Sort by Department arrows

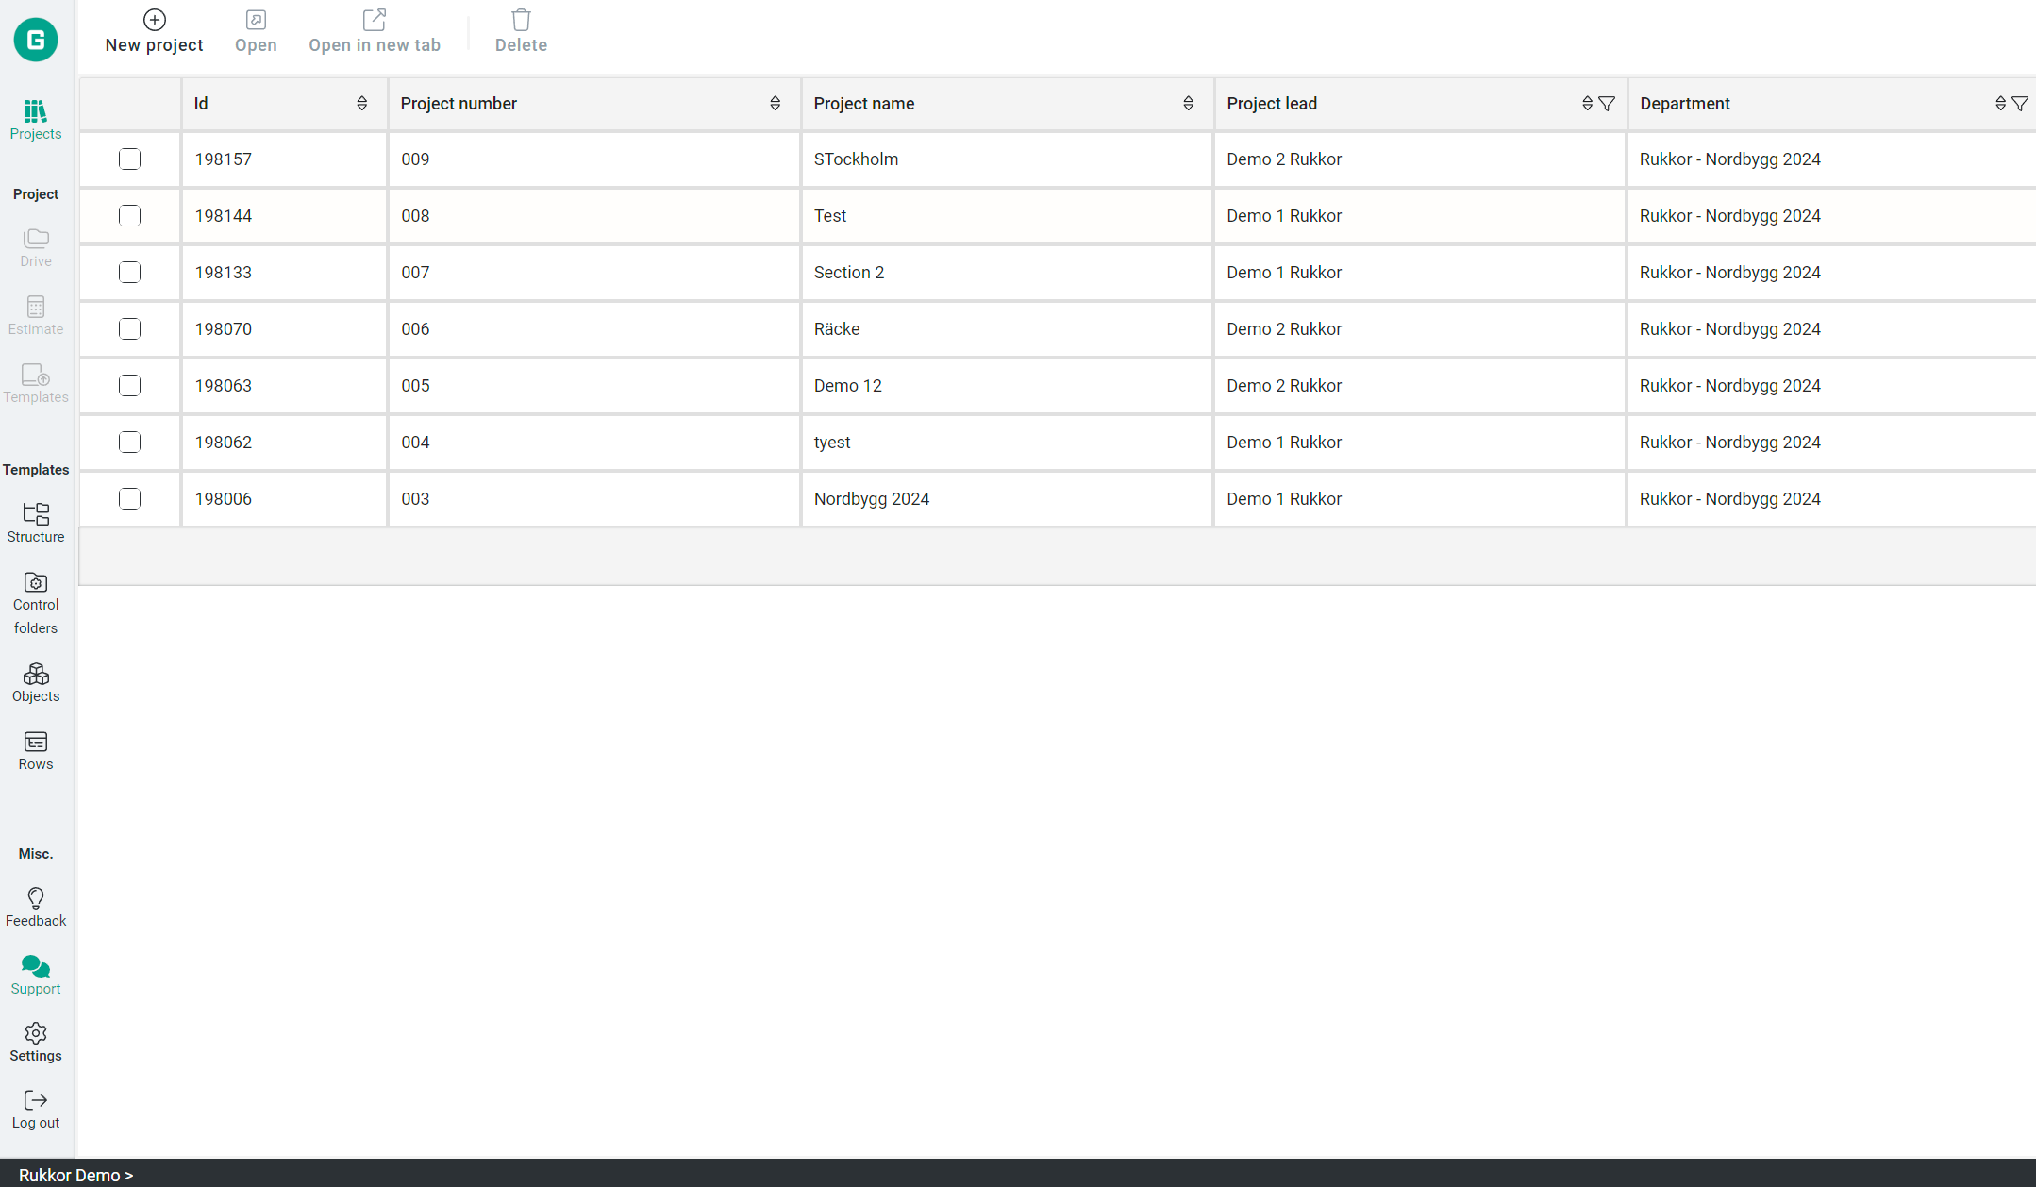coord(2001,104)
